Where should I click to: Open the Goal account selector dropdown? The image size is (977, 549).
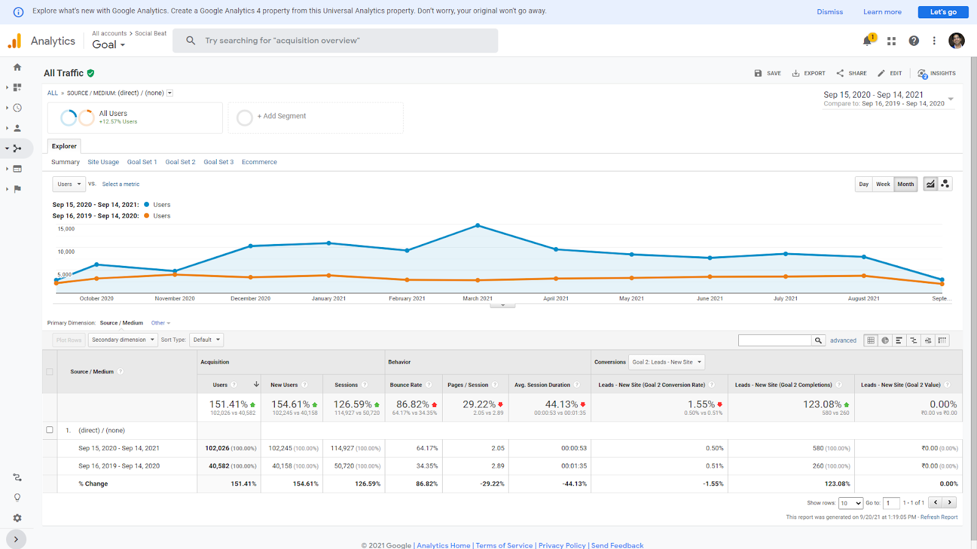109,45
